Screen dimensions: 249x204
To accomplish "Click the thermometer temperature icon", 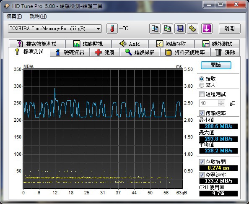I will [112, 29].
